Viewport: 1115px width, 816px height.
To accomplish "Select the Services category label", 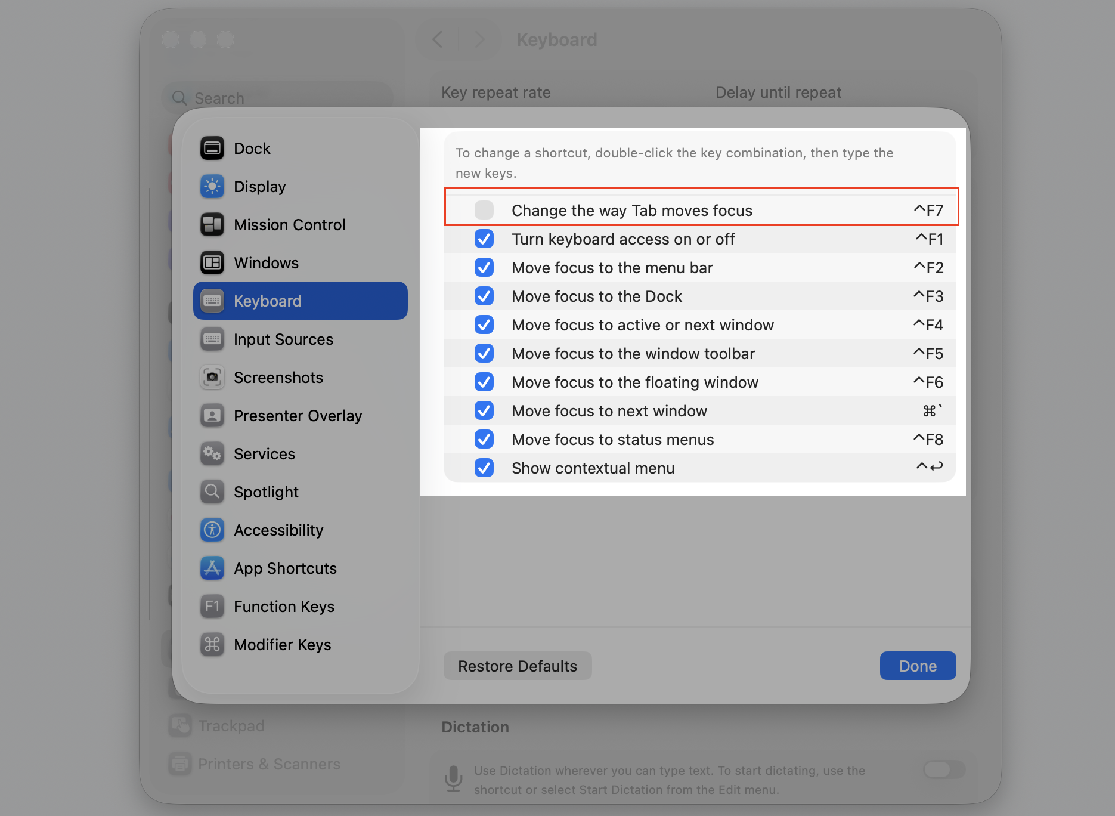I will 265,454.
